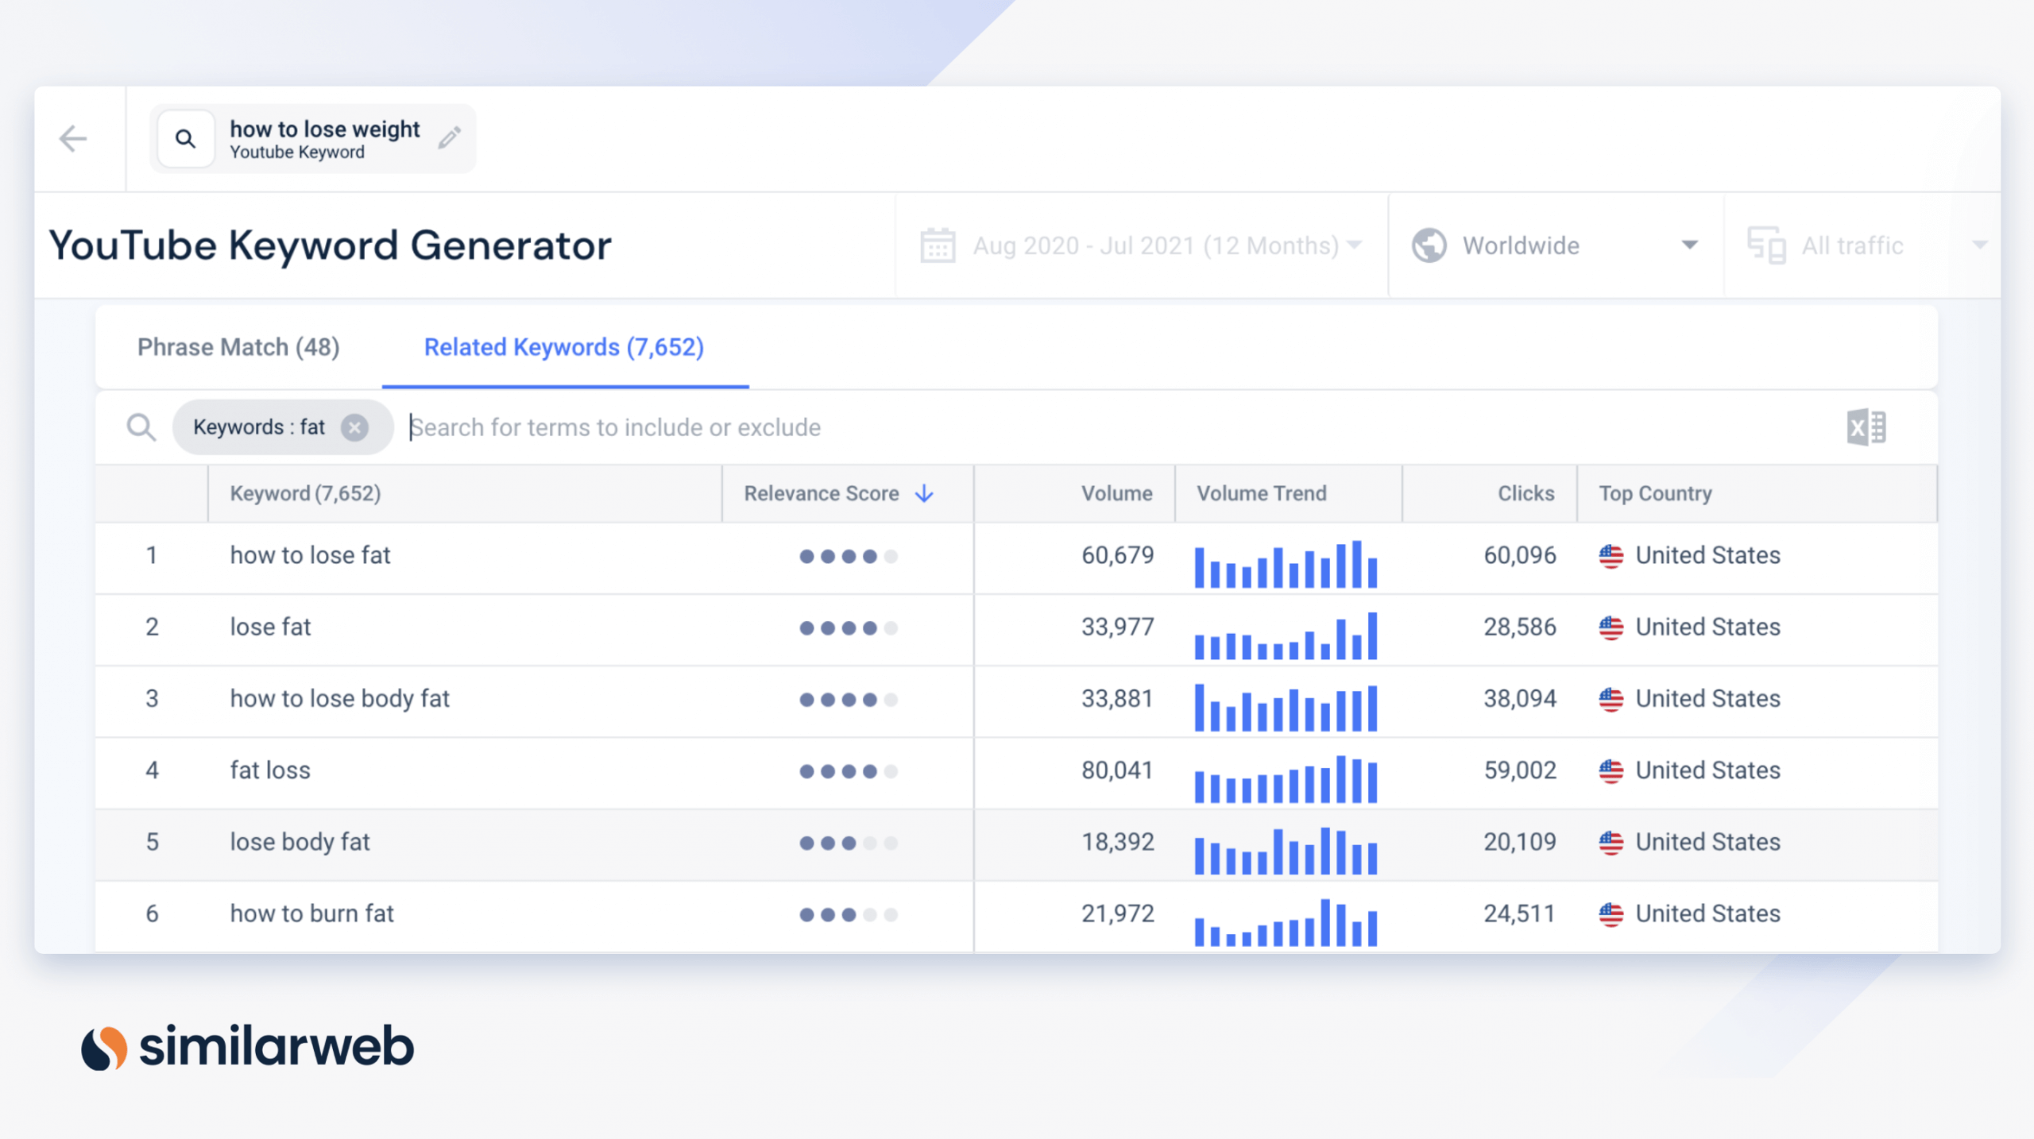Click volume value 33,977
2034x1139 pixels.
click(x=1117, y=627)
